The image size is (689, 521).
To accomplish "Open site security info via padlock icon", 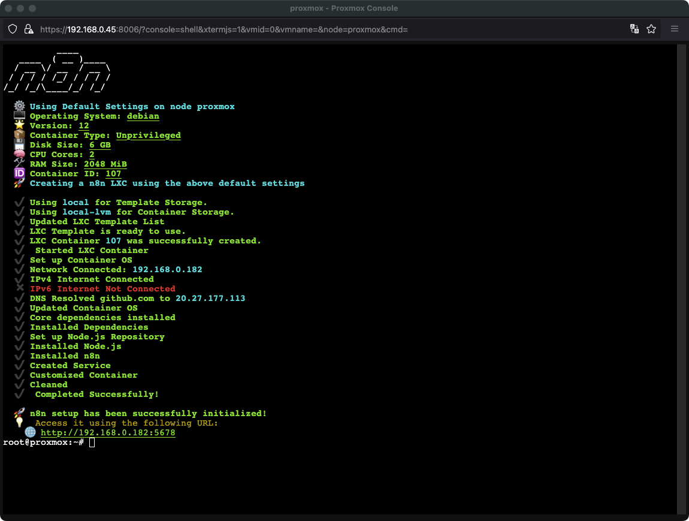I will 28,29.
